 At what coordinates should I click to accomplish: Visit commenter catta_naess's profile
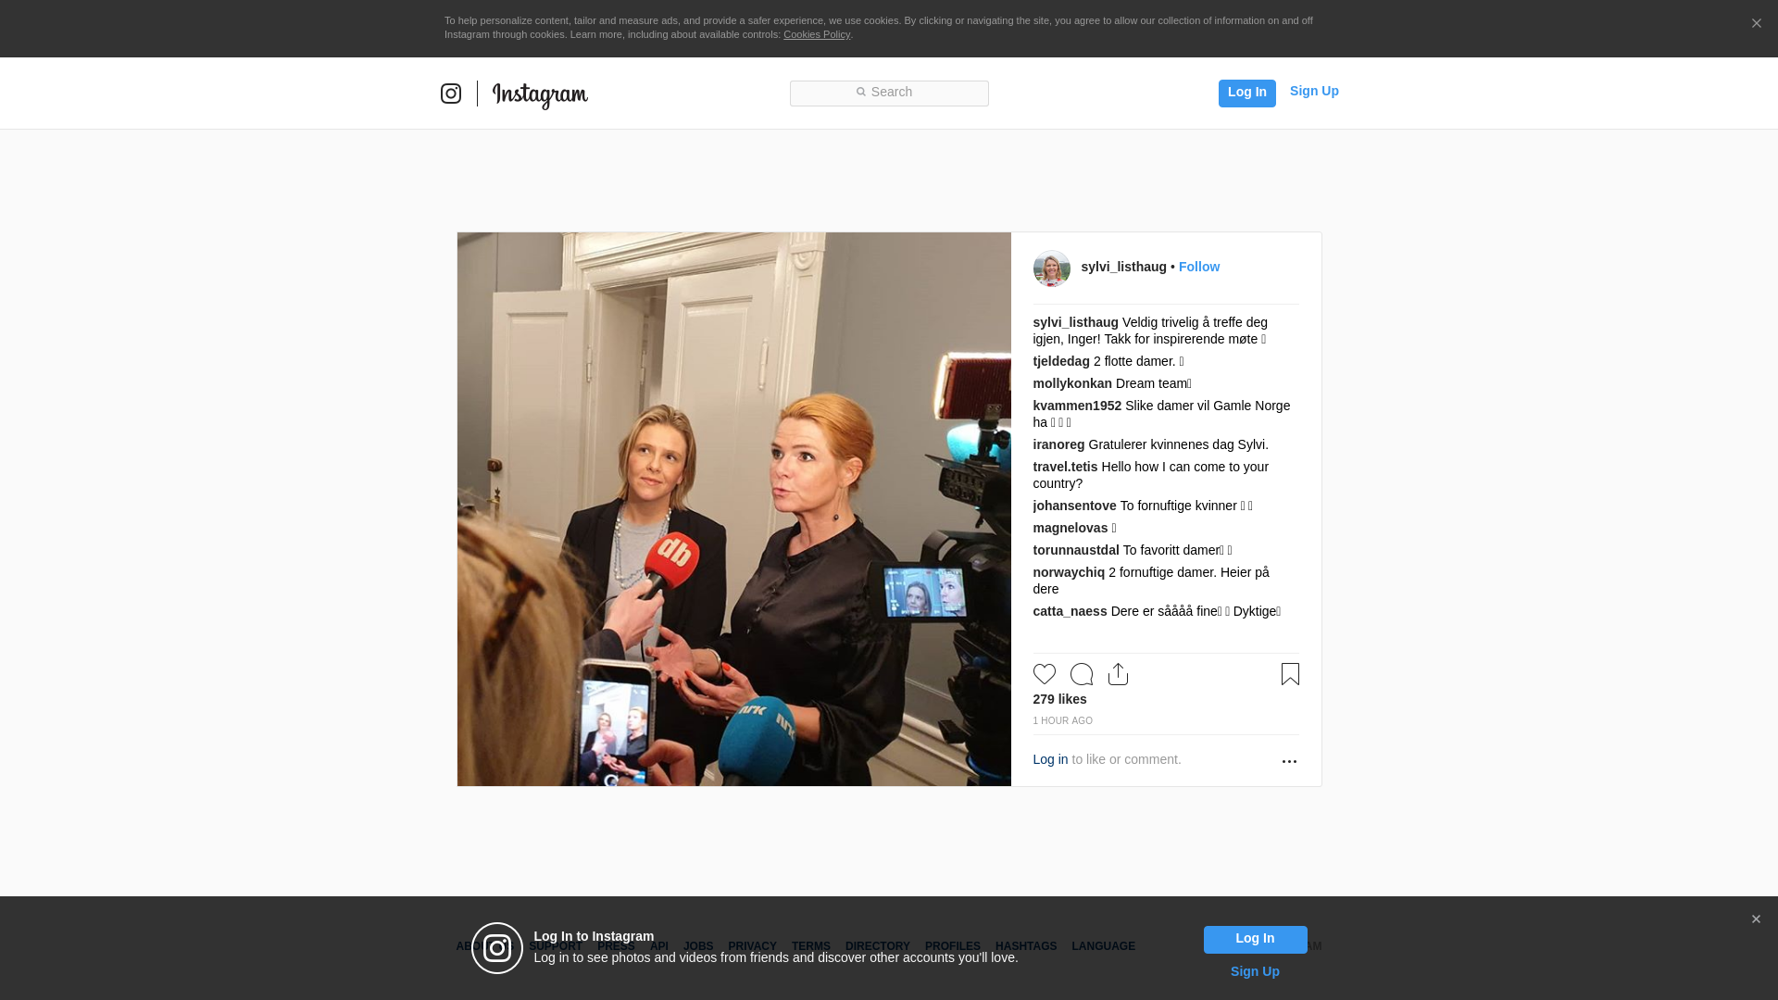pos(1070,611)
